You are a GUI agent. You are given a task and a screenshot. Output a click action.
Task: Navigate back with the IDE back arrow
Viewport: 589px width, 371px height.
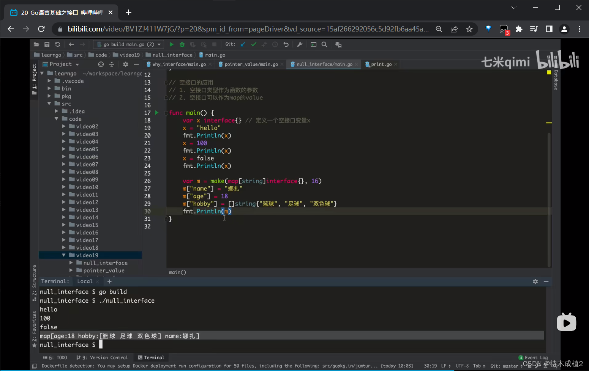click(x=71, y=44)
